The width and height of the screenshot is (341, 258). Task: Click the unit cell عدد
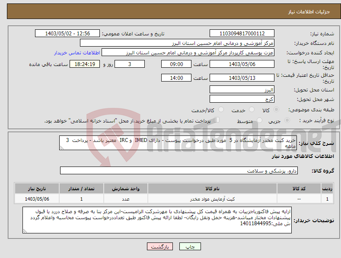[x=126, y=199]
